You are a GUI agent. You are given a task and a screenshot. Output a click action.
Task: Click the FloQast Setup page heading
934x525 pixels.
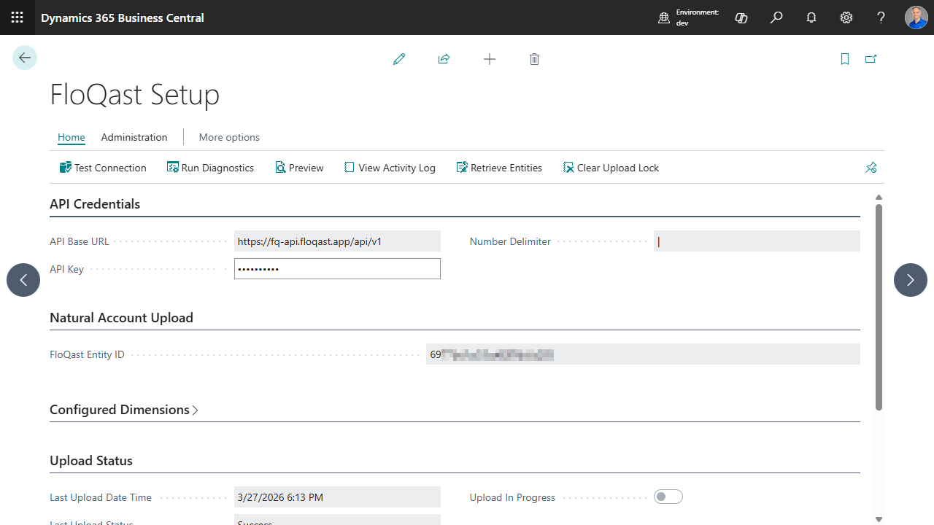[x=134, y=95]
